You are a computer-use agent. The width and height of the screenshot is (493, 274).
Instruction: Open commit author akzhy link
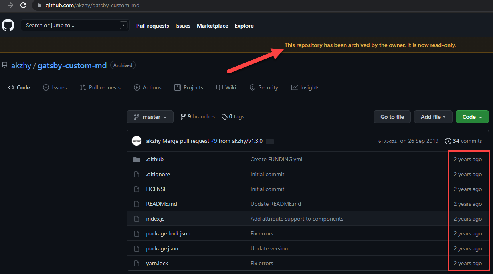[154, 141]
